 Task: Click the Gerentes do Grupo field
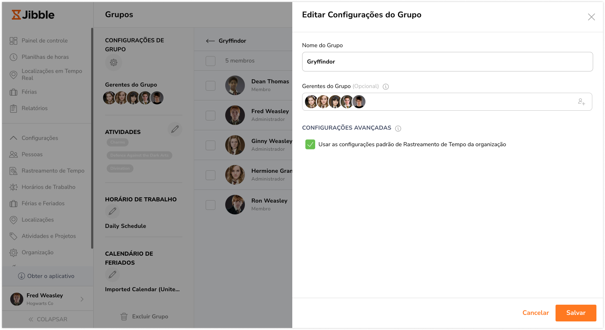point(447,102)
